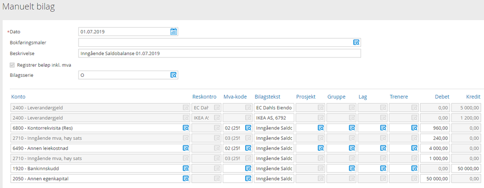484x188 pixels.
Task: Select the Bilagstekst column header
Action: pos(267,97)
